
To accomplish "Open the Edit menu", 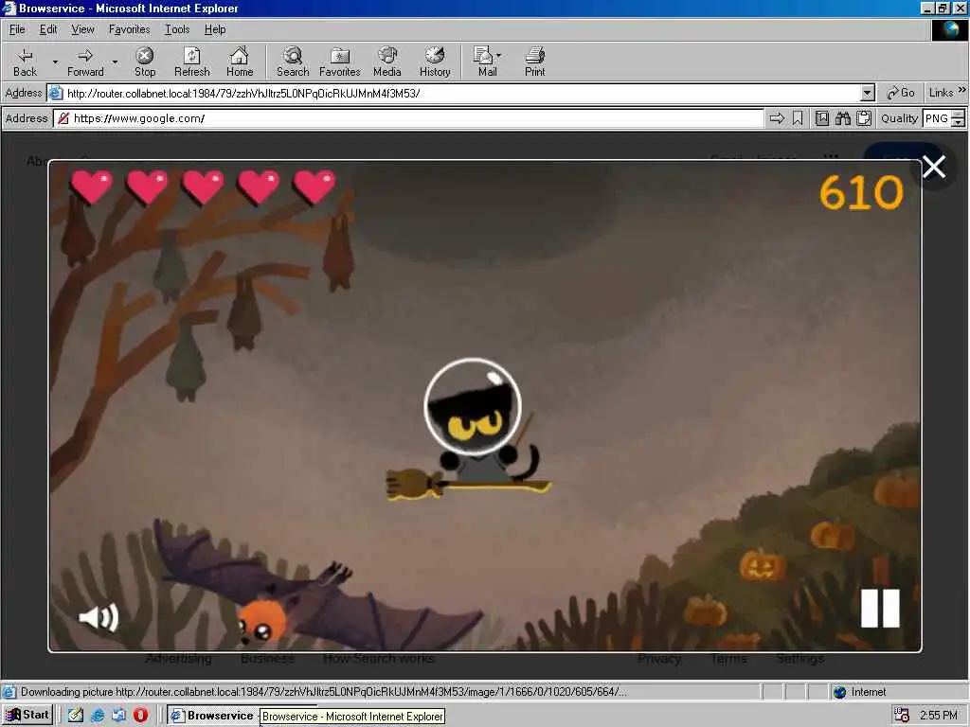I will [x=48, y=29].
